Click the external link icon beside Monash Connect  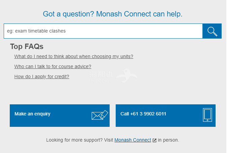click(154, 140)
